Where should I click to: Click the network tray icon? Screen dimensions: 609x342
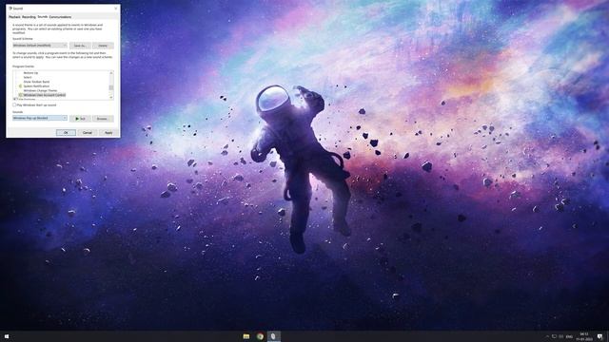coord(554,336)
